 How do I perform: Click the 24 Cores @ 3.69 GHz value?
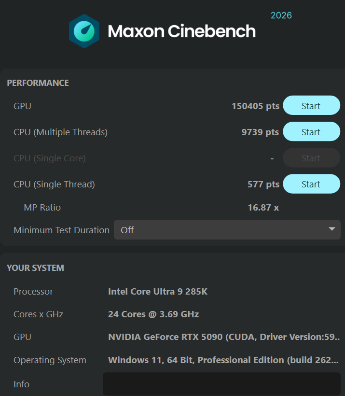153,314
